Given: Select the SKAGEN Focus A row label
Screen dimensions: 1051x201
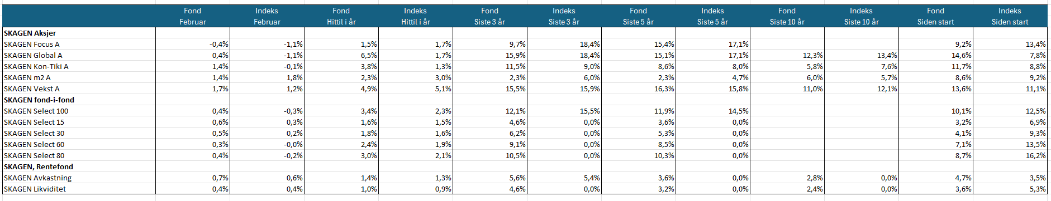Looking at the screenshot, I should point(79,44).
